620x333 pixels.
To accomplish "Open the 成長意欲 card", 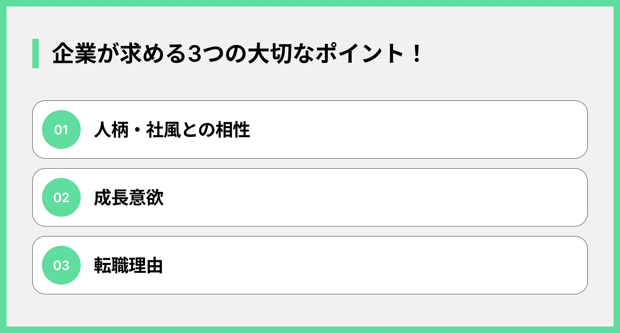I will click(310, 197).
